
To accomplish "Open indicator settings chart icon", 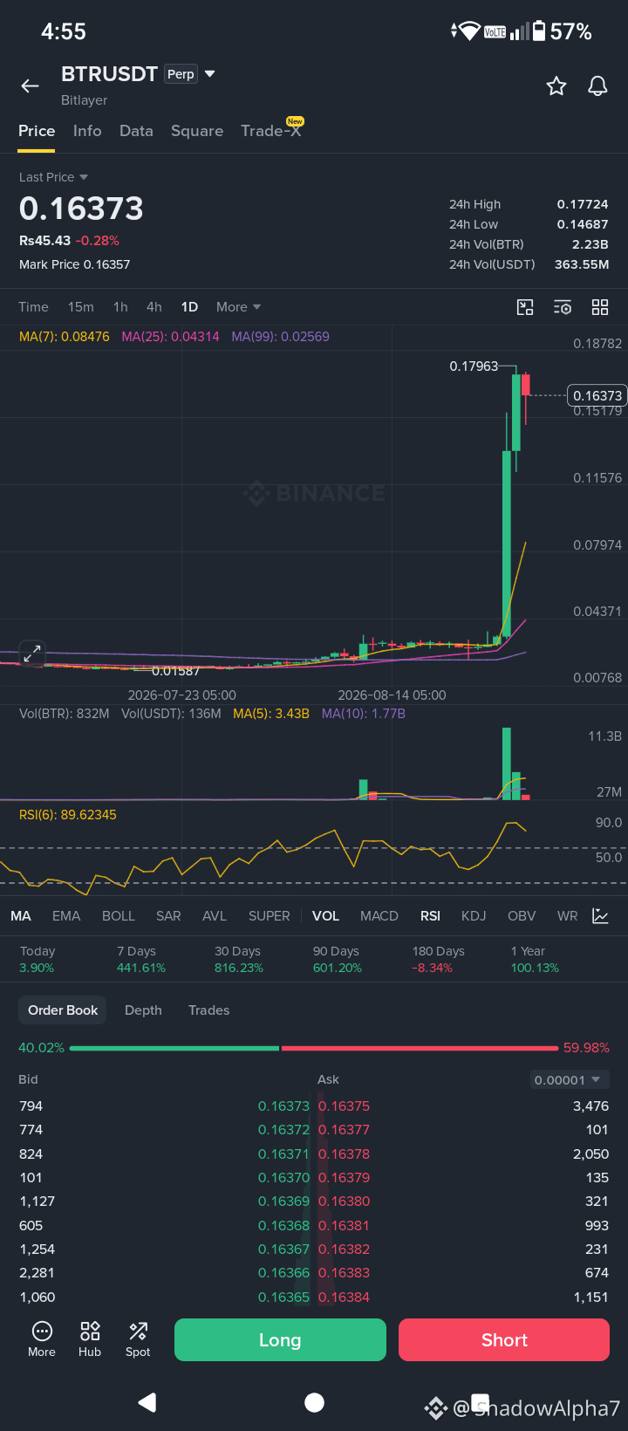I will click(600, 915).
